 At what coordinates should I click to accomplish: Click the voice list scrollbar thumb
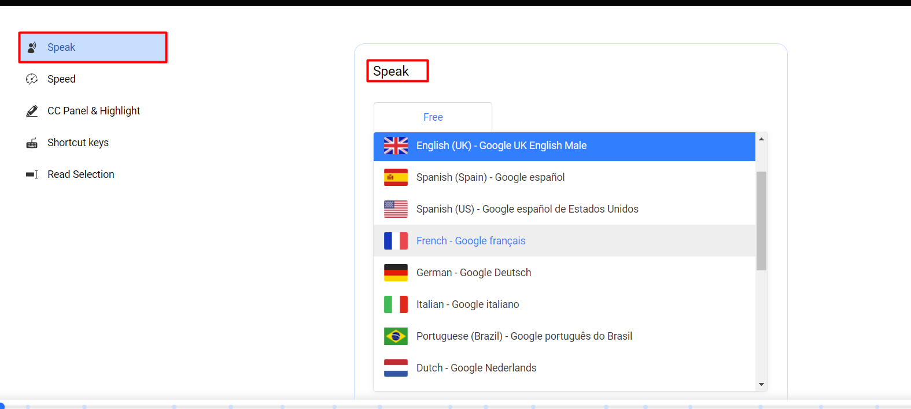[761, 221]
